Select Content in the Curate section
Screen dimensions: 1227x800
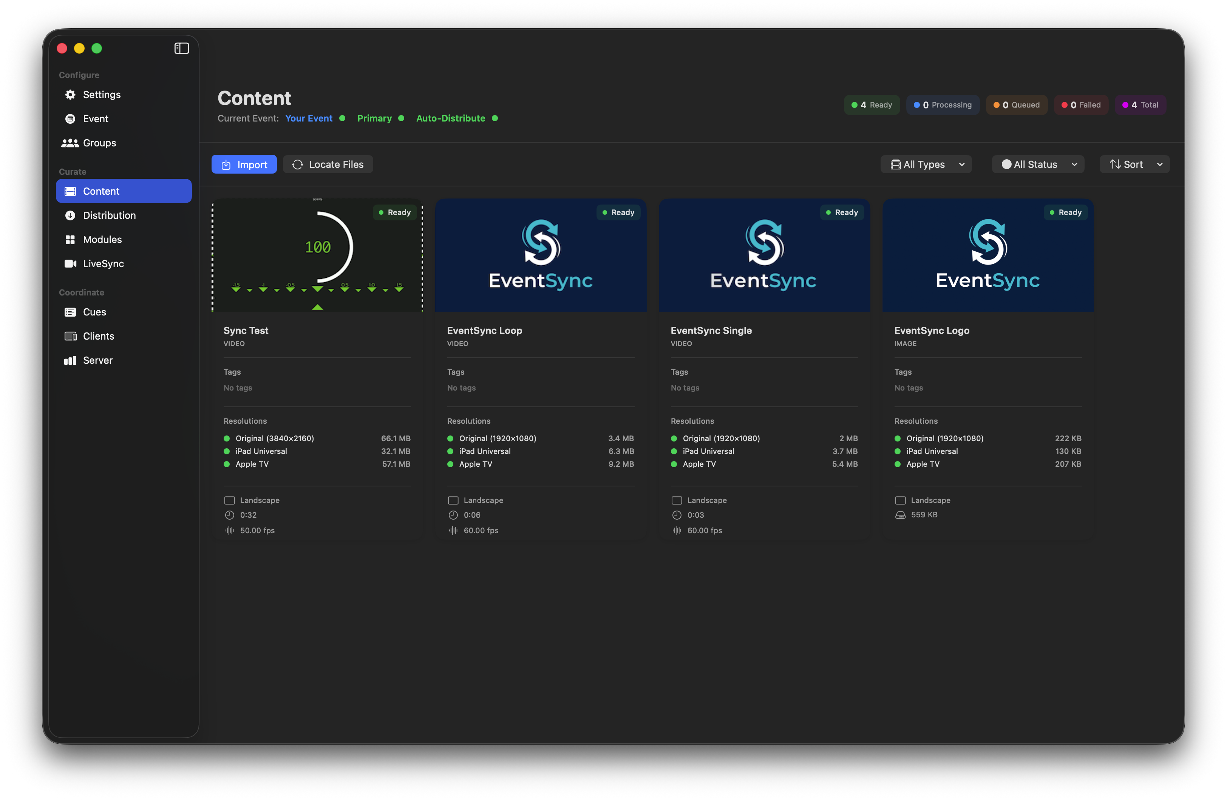(x=102, y=191)
